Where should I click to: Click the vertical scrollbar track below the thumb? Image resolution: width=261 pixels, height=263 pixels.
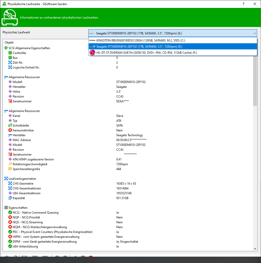point(255,178)
